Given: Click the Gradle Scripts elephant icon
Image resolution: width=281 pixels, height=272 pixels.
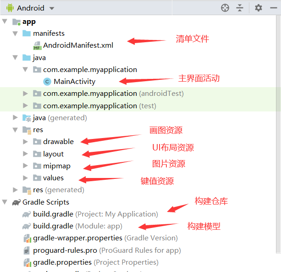Looking at the screenshot, I should [17, 202].
